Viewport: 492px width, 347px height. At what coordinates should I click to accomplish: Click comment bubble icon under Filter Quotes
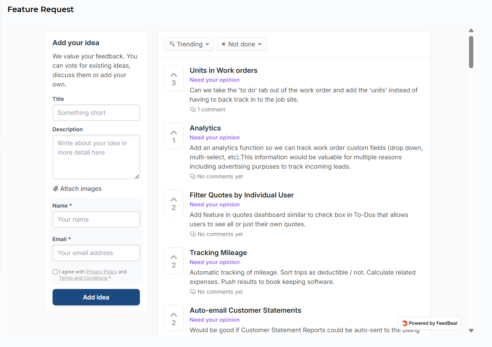[192, 234]
